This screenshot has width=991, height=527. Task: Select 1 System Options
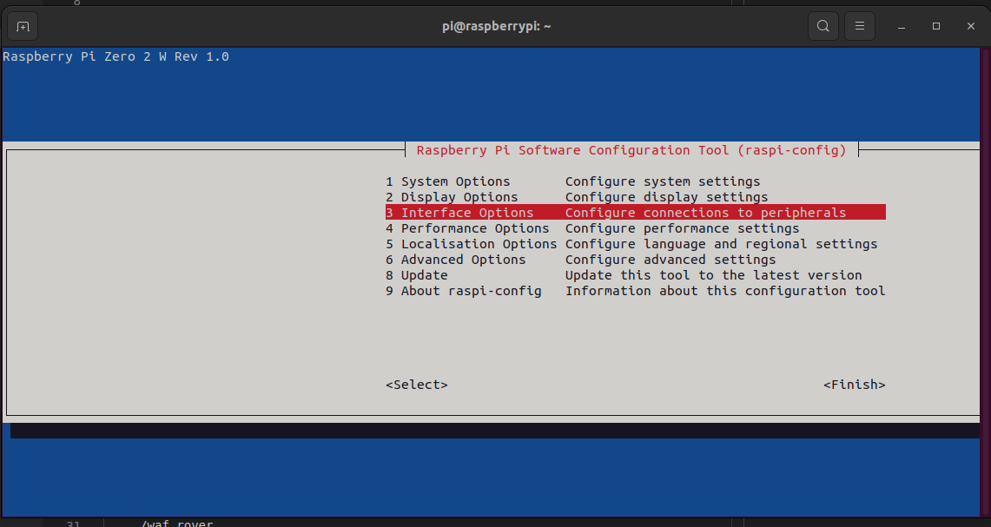tap(447, 181)
